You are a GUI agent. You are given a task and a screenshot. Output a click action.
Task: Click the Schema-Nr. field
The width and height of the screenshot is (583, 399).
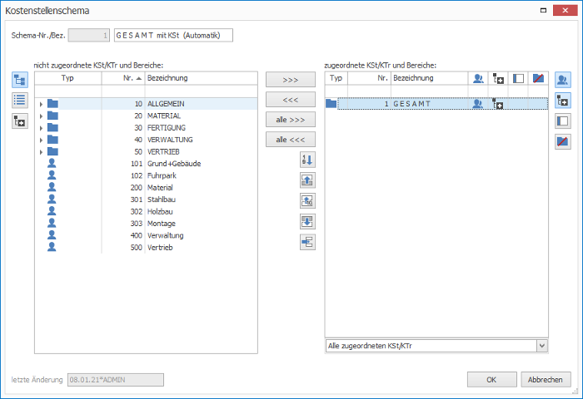(89, 35)
